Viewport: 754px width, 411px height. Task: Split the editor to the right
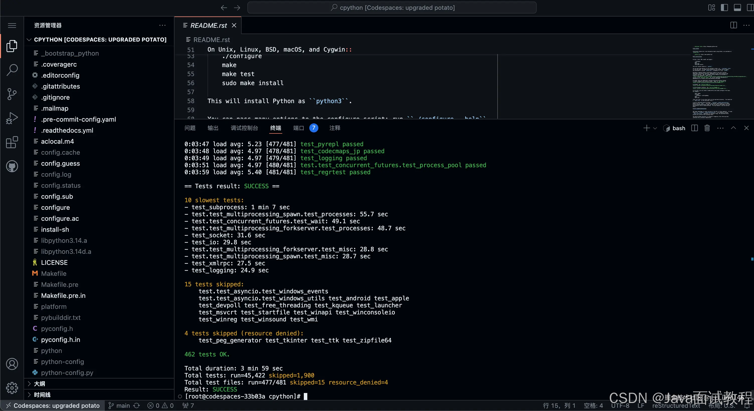[x=733, y=25]
